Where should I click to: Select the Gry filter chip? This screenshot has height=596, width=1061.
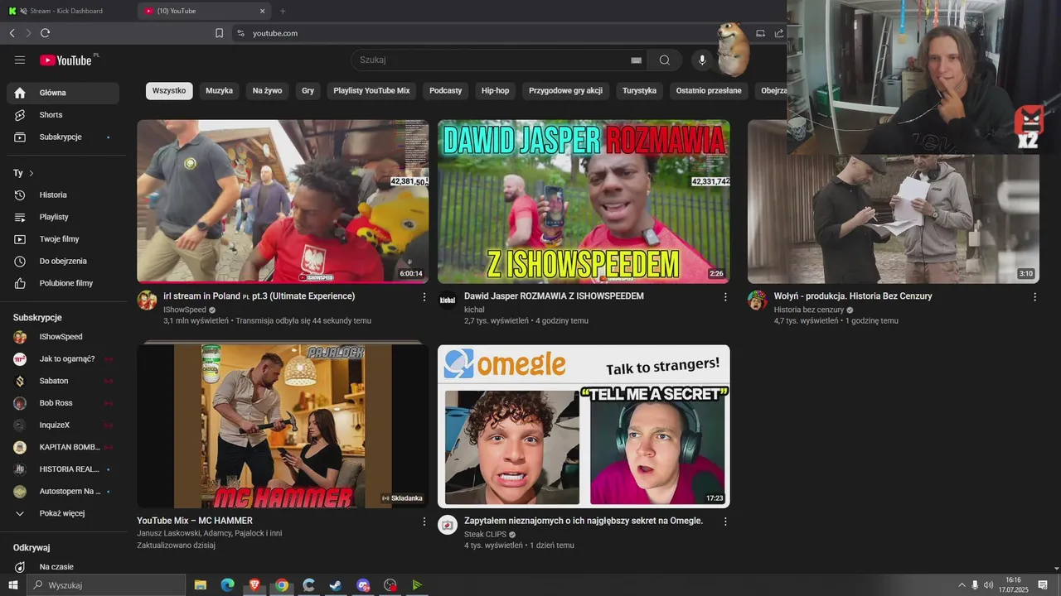(308, 91)
